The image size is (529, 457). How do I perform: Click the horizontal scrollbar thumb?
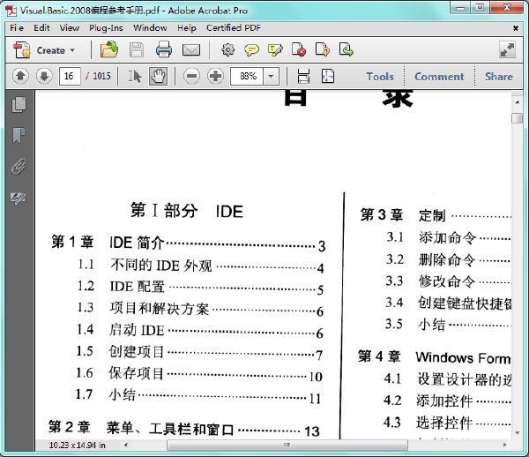pos(287,445)
